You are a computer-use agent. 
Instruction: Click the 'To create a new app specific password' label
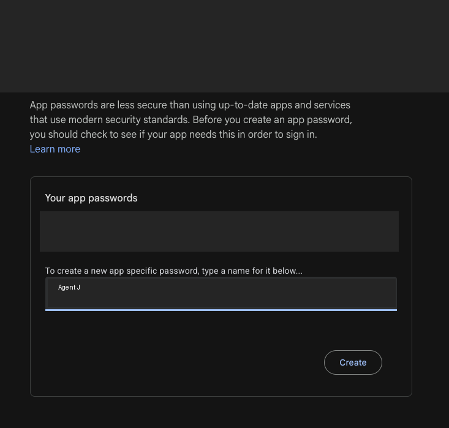pos(122,271)
